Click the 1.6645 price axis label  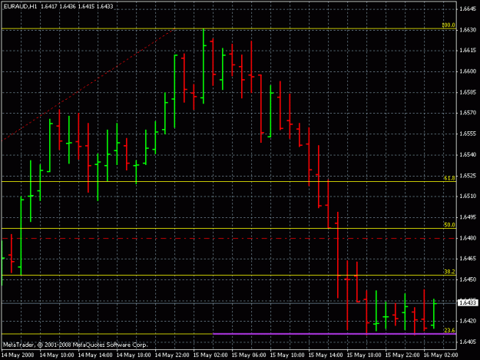tap(468, 9)
